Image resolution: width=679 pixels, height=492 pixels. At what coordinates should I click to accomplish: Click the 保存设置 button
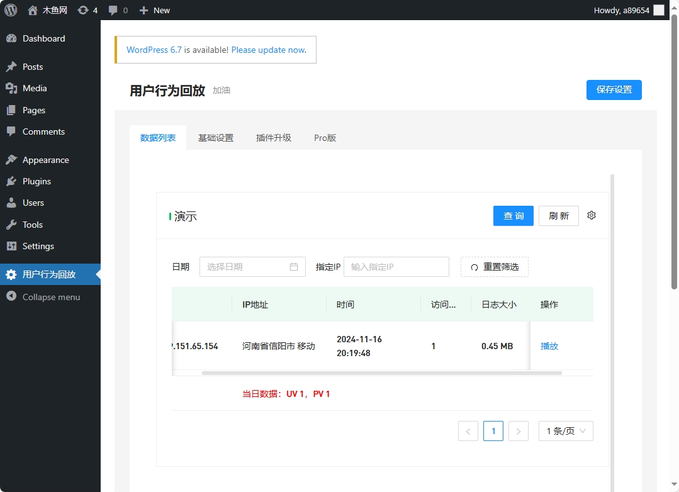tap(614, 89)
